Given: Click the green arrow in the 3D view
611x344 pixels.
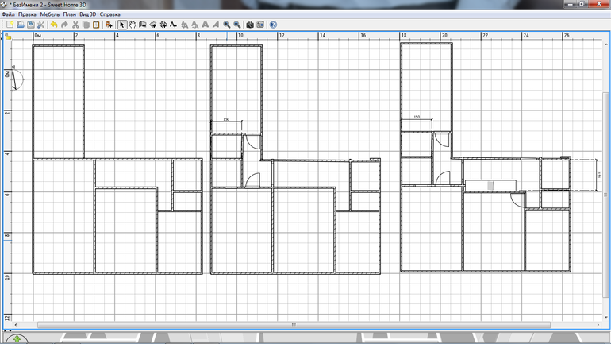Looking at the screenshot, I should (17, 339).
